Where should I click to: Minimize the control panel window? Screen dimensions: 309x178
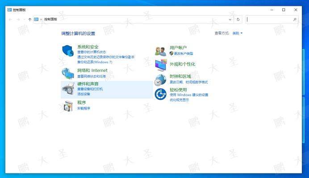click(x=272, y=10)
